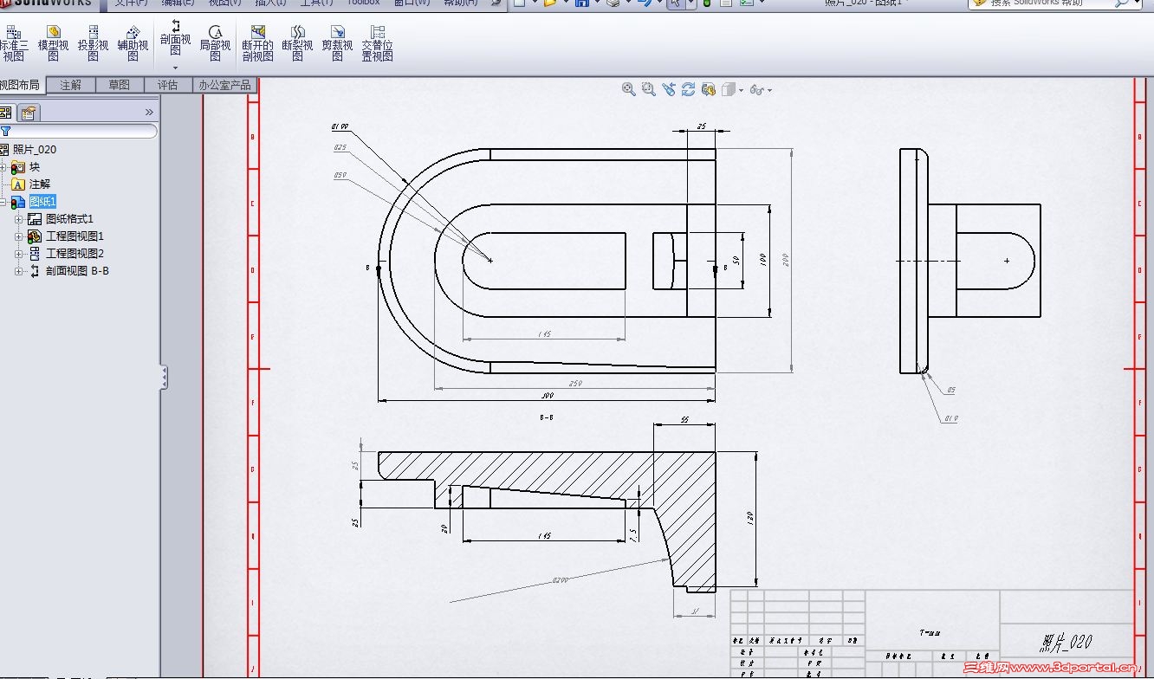The width and height of the screenshot is (1154, 679).
Task: Create a 投影视图 projected view
Action: pyautogui.click(x=93, y=43)
